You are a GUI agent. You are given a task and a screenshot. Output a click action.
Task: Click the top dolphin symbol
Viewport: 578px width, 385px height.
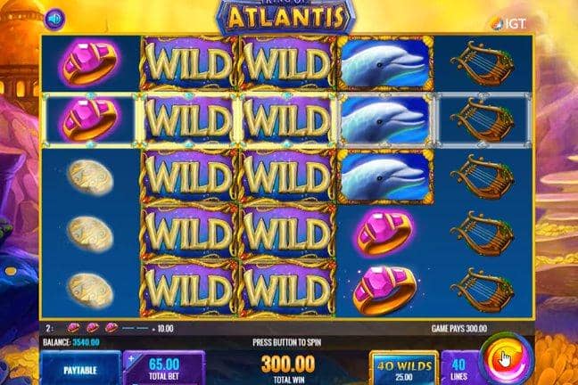click(385, 63)
